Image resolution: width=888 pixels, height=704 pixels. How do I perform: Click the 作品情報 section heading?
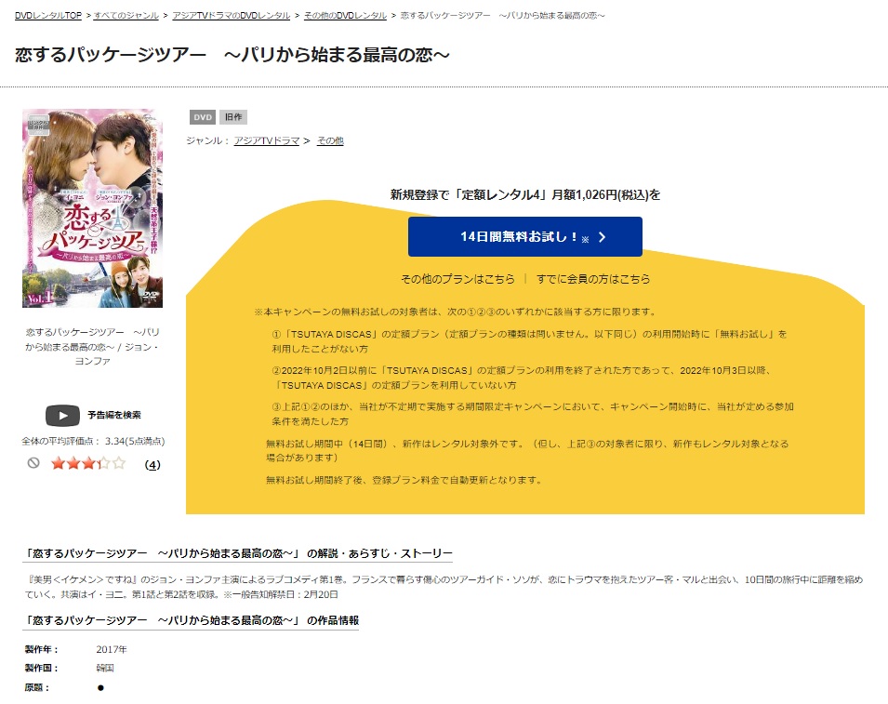coord(191,620)
